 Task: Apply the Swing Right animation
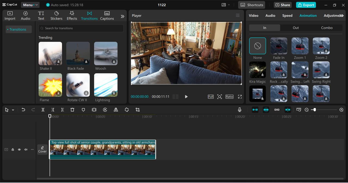coord(321,70)
